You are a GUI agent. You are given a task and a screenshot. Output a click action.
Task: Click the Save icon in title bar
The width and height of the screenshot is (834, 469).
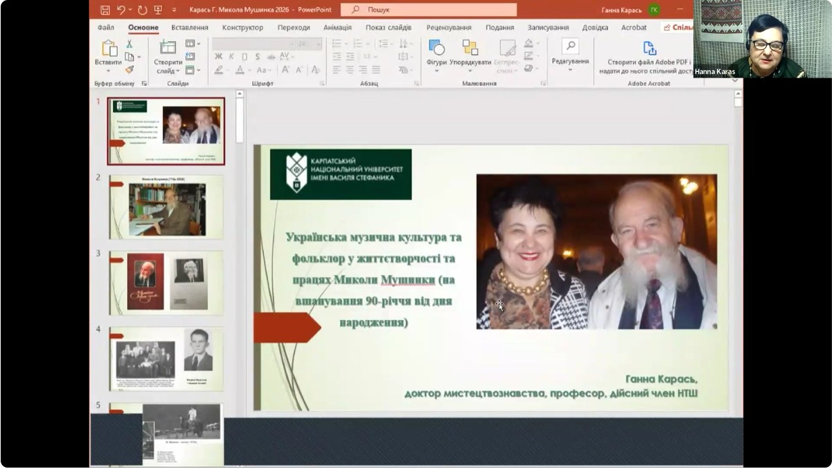coord(105,10)
